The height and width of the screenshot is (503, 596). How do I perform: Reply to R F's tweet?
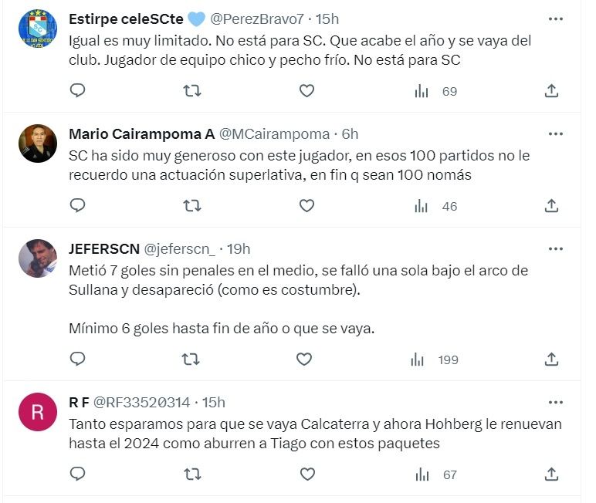coord(77,474)
